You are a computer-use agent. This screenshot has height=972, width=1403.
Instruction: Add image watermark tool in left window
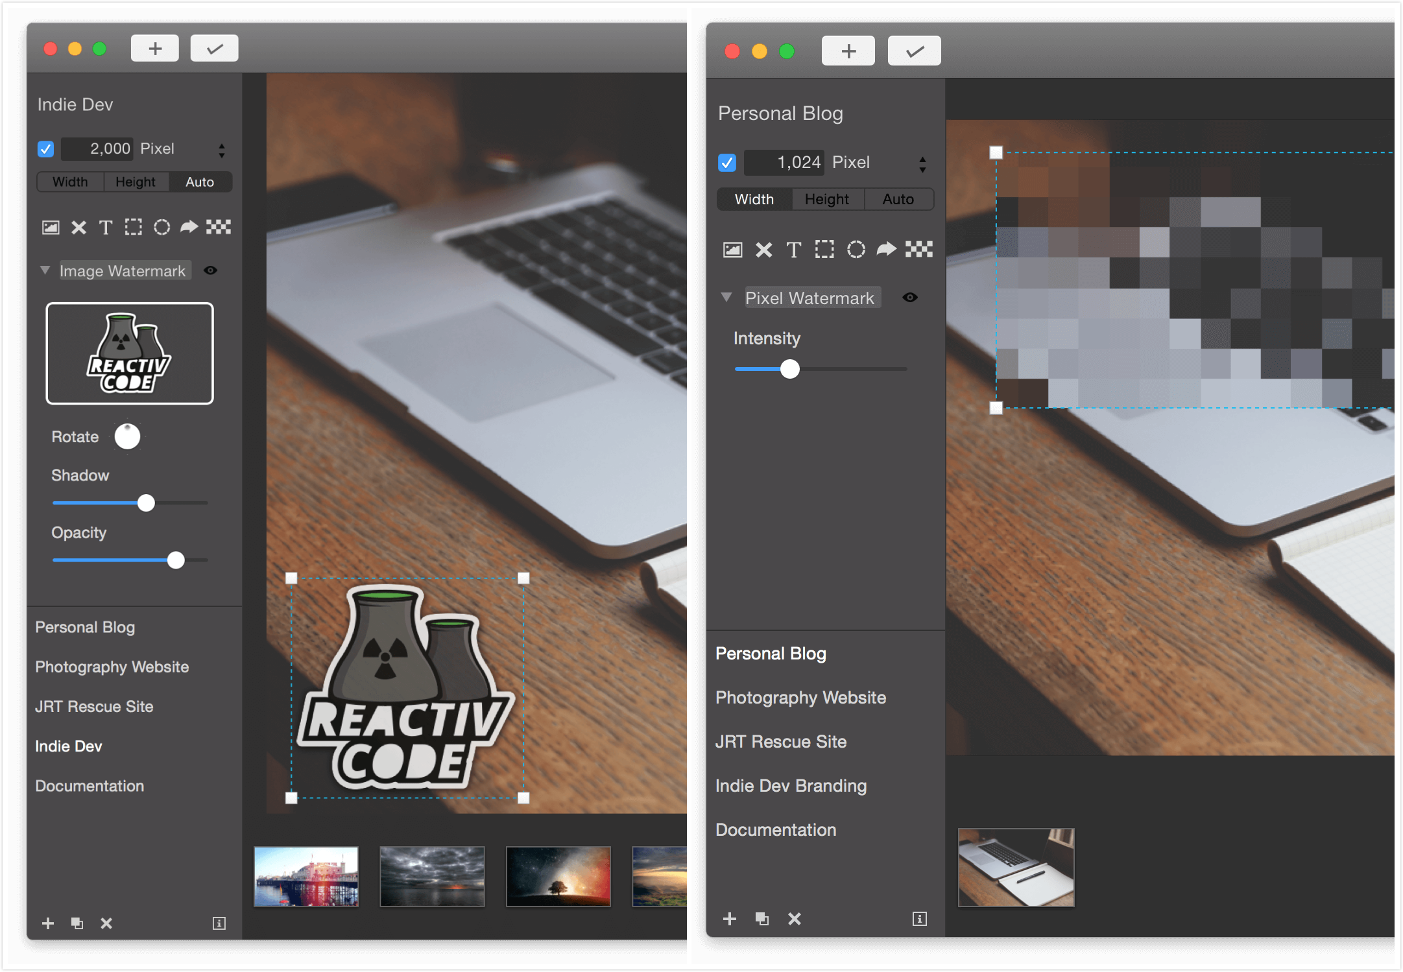click(51, 227)
